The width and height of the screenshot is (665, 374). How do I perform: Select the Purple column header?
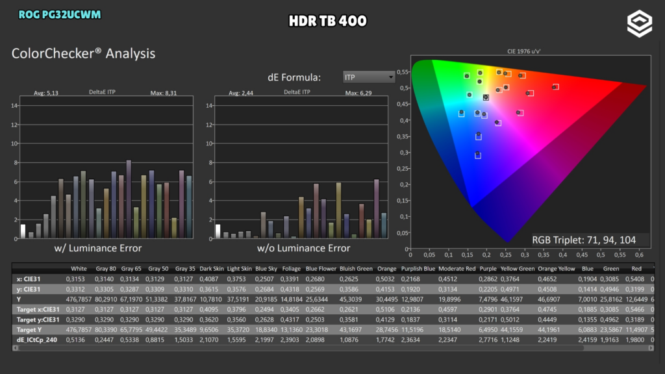(488, 269)
